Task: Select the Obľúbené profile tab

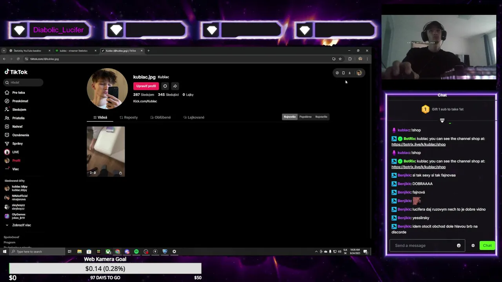Action: [160, 117]
